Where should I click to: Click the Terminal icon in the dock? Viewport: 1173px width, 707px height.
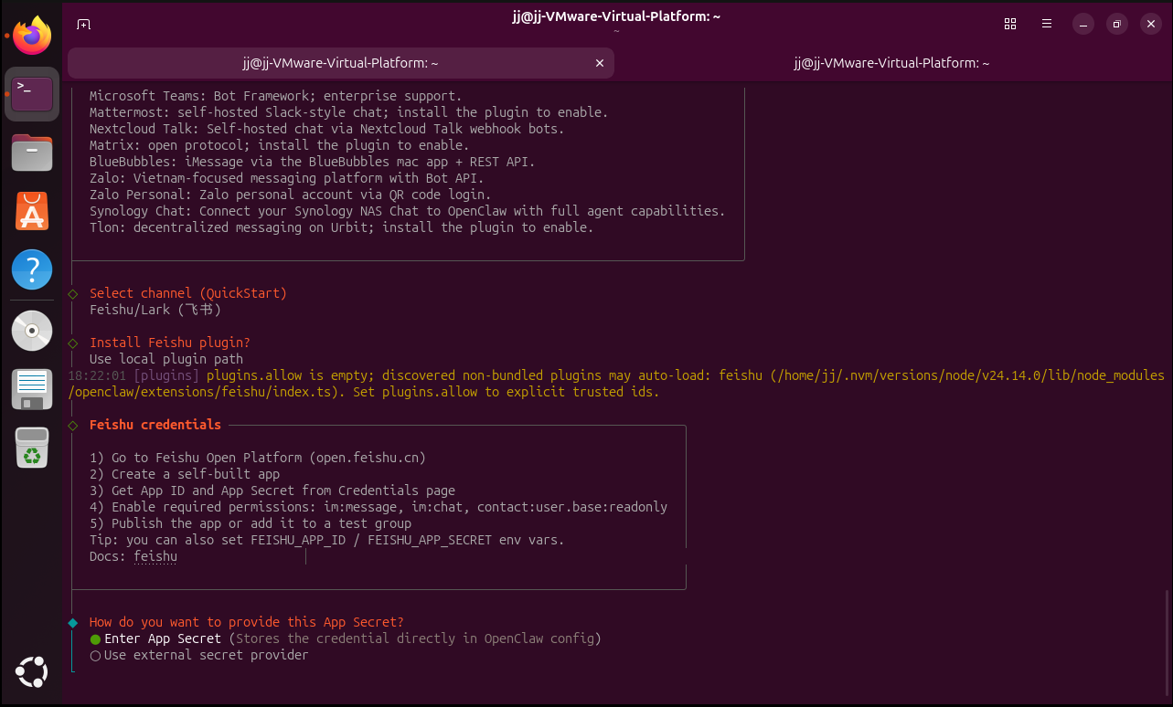(x=32, y=93)
